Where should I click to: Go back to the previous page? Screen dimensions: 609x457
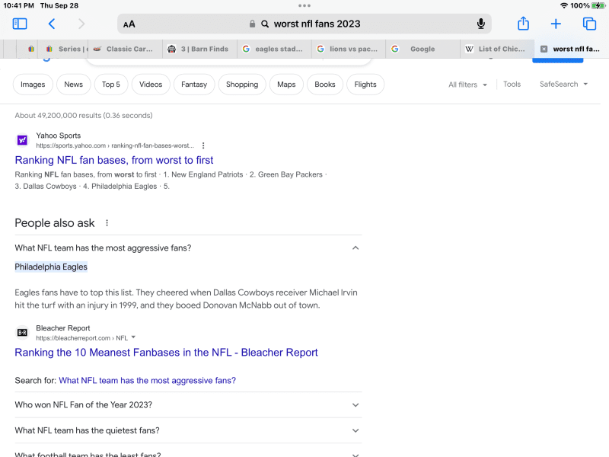[x=52, y=24]
